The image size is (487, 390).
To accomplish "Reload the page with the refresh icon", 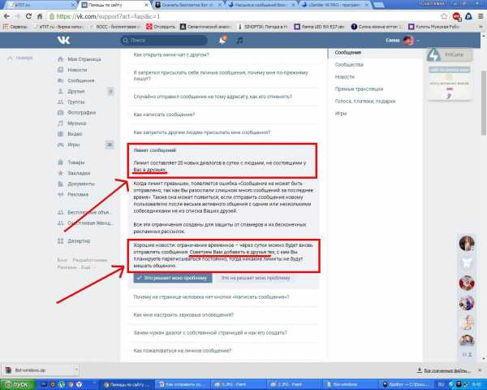I will click(28, 16).
